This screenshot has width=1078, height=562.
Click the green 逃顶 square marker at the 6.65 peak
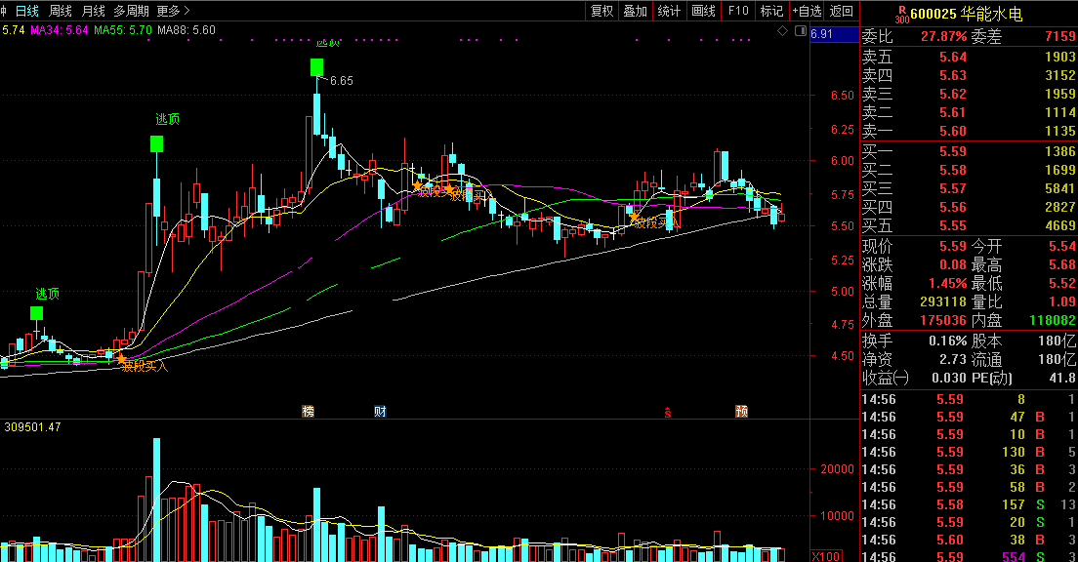click(317, 66)
